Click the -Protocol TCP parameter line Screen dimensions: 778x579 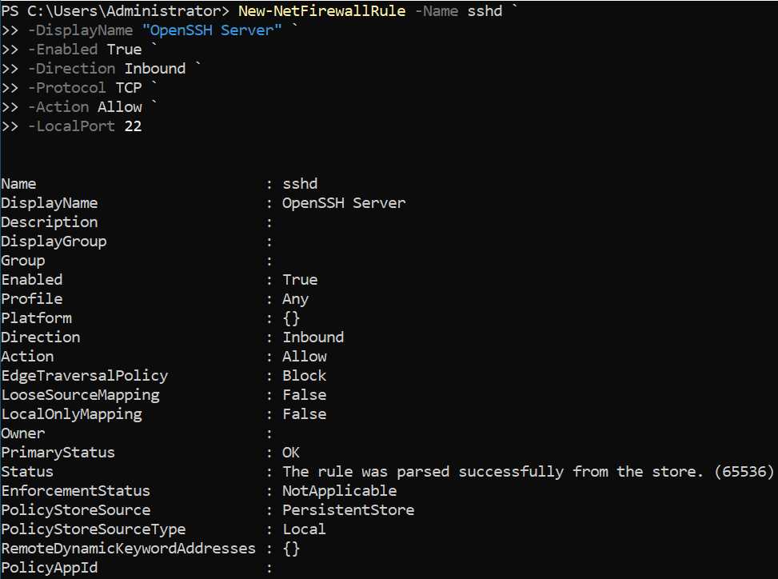coord(84,88)
